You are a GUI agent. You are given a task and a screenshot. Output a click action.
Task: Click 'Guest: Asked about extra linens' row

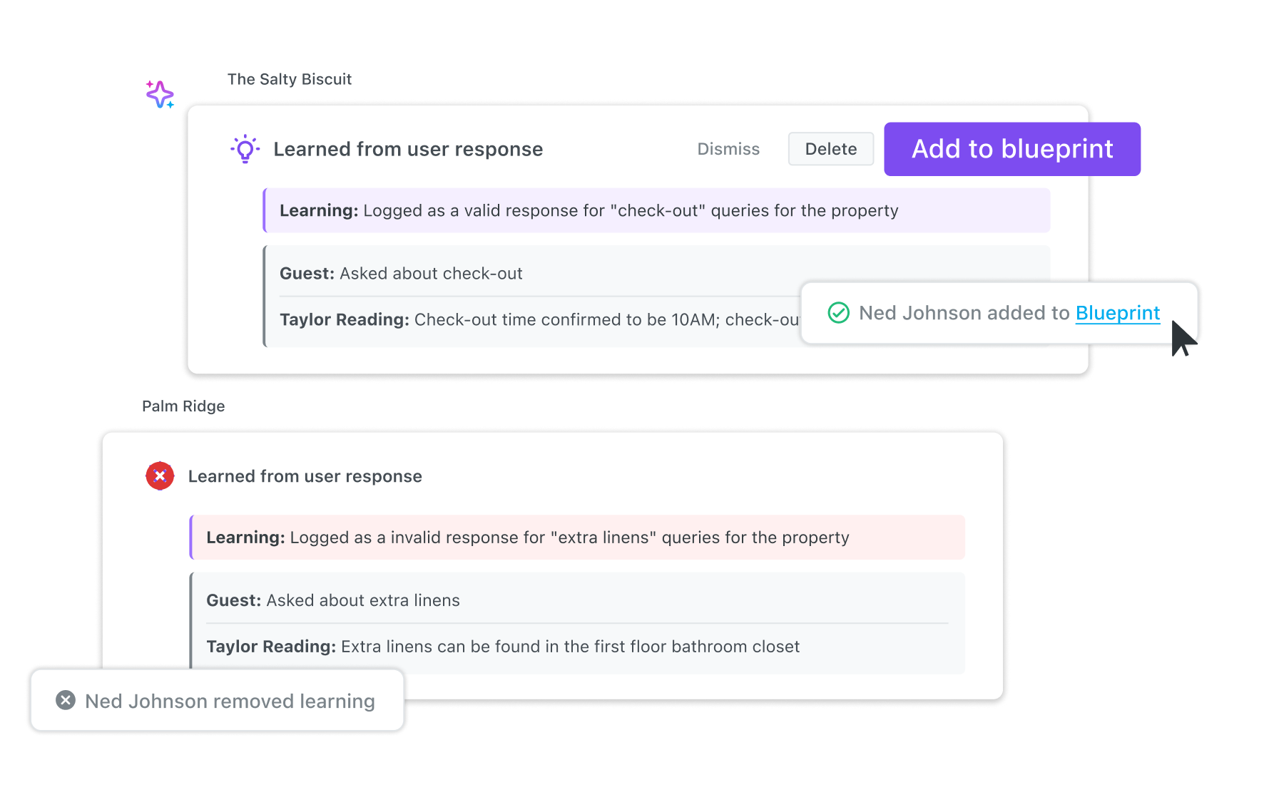[333, 600]
